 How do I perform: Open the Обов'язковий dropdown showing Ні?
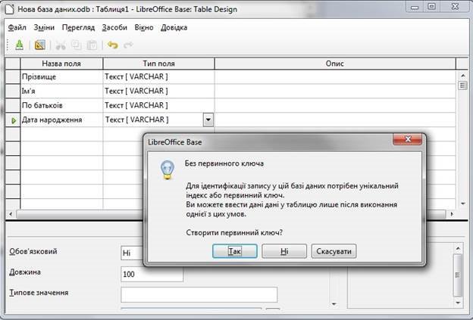coord(132,253)
